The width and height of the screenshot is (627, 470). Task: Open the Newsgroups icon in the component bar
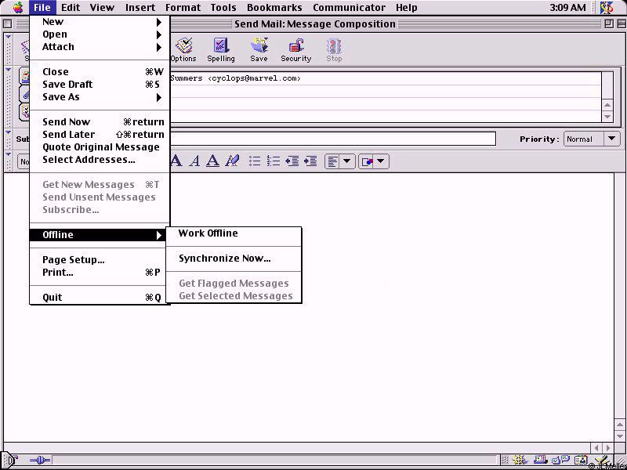tap(560, 461)
